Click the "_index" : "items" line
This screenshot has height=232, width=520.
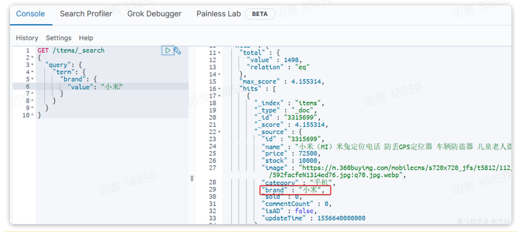tap(289, 103)
